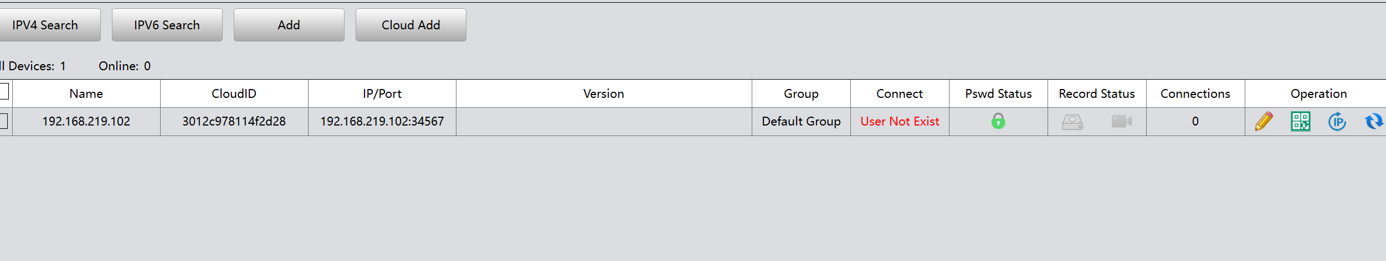This screenshot has width=1386, height=261.
Task: Click the gray camera record status icon
Action: coord(1122,121)
